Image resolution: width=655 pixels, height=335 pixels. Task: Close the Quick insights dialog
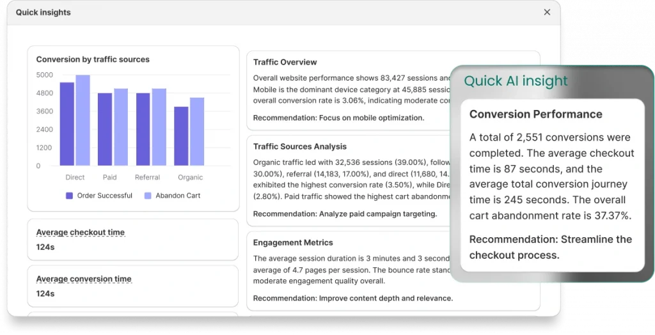click(x=547, y=12)
